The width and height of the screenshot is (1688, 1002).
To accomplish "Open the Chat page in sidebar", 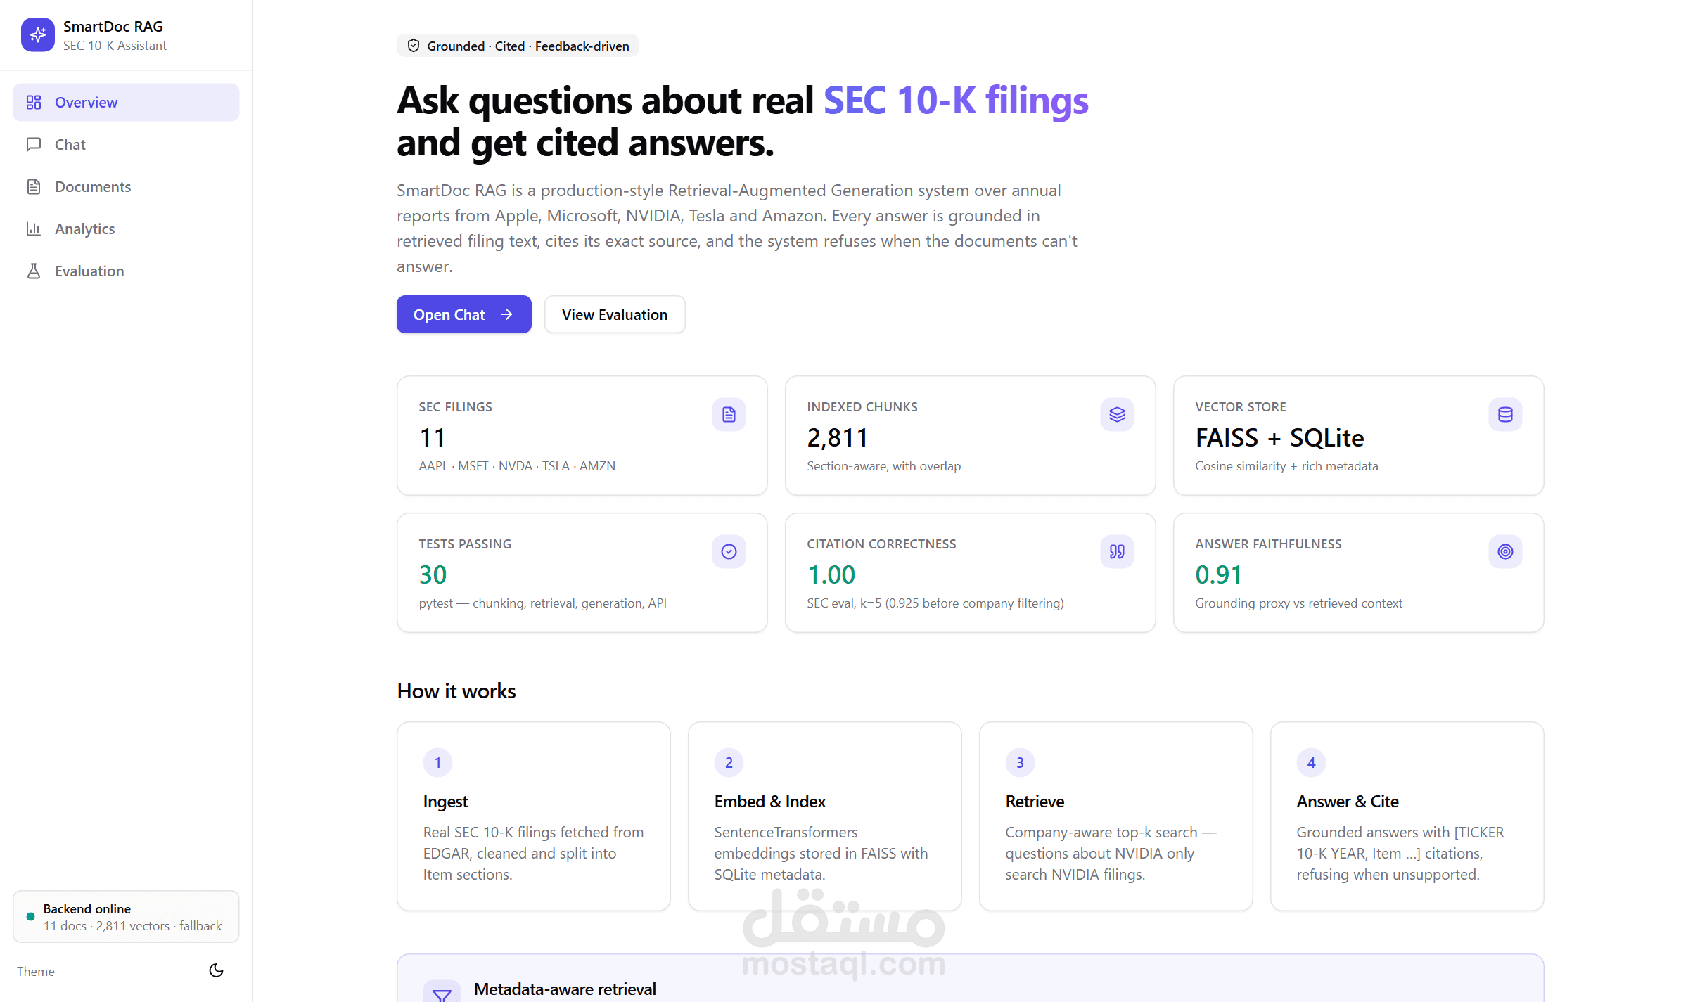I will pos(126,144).
